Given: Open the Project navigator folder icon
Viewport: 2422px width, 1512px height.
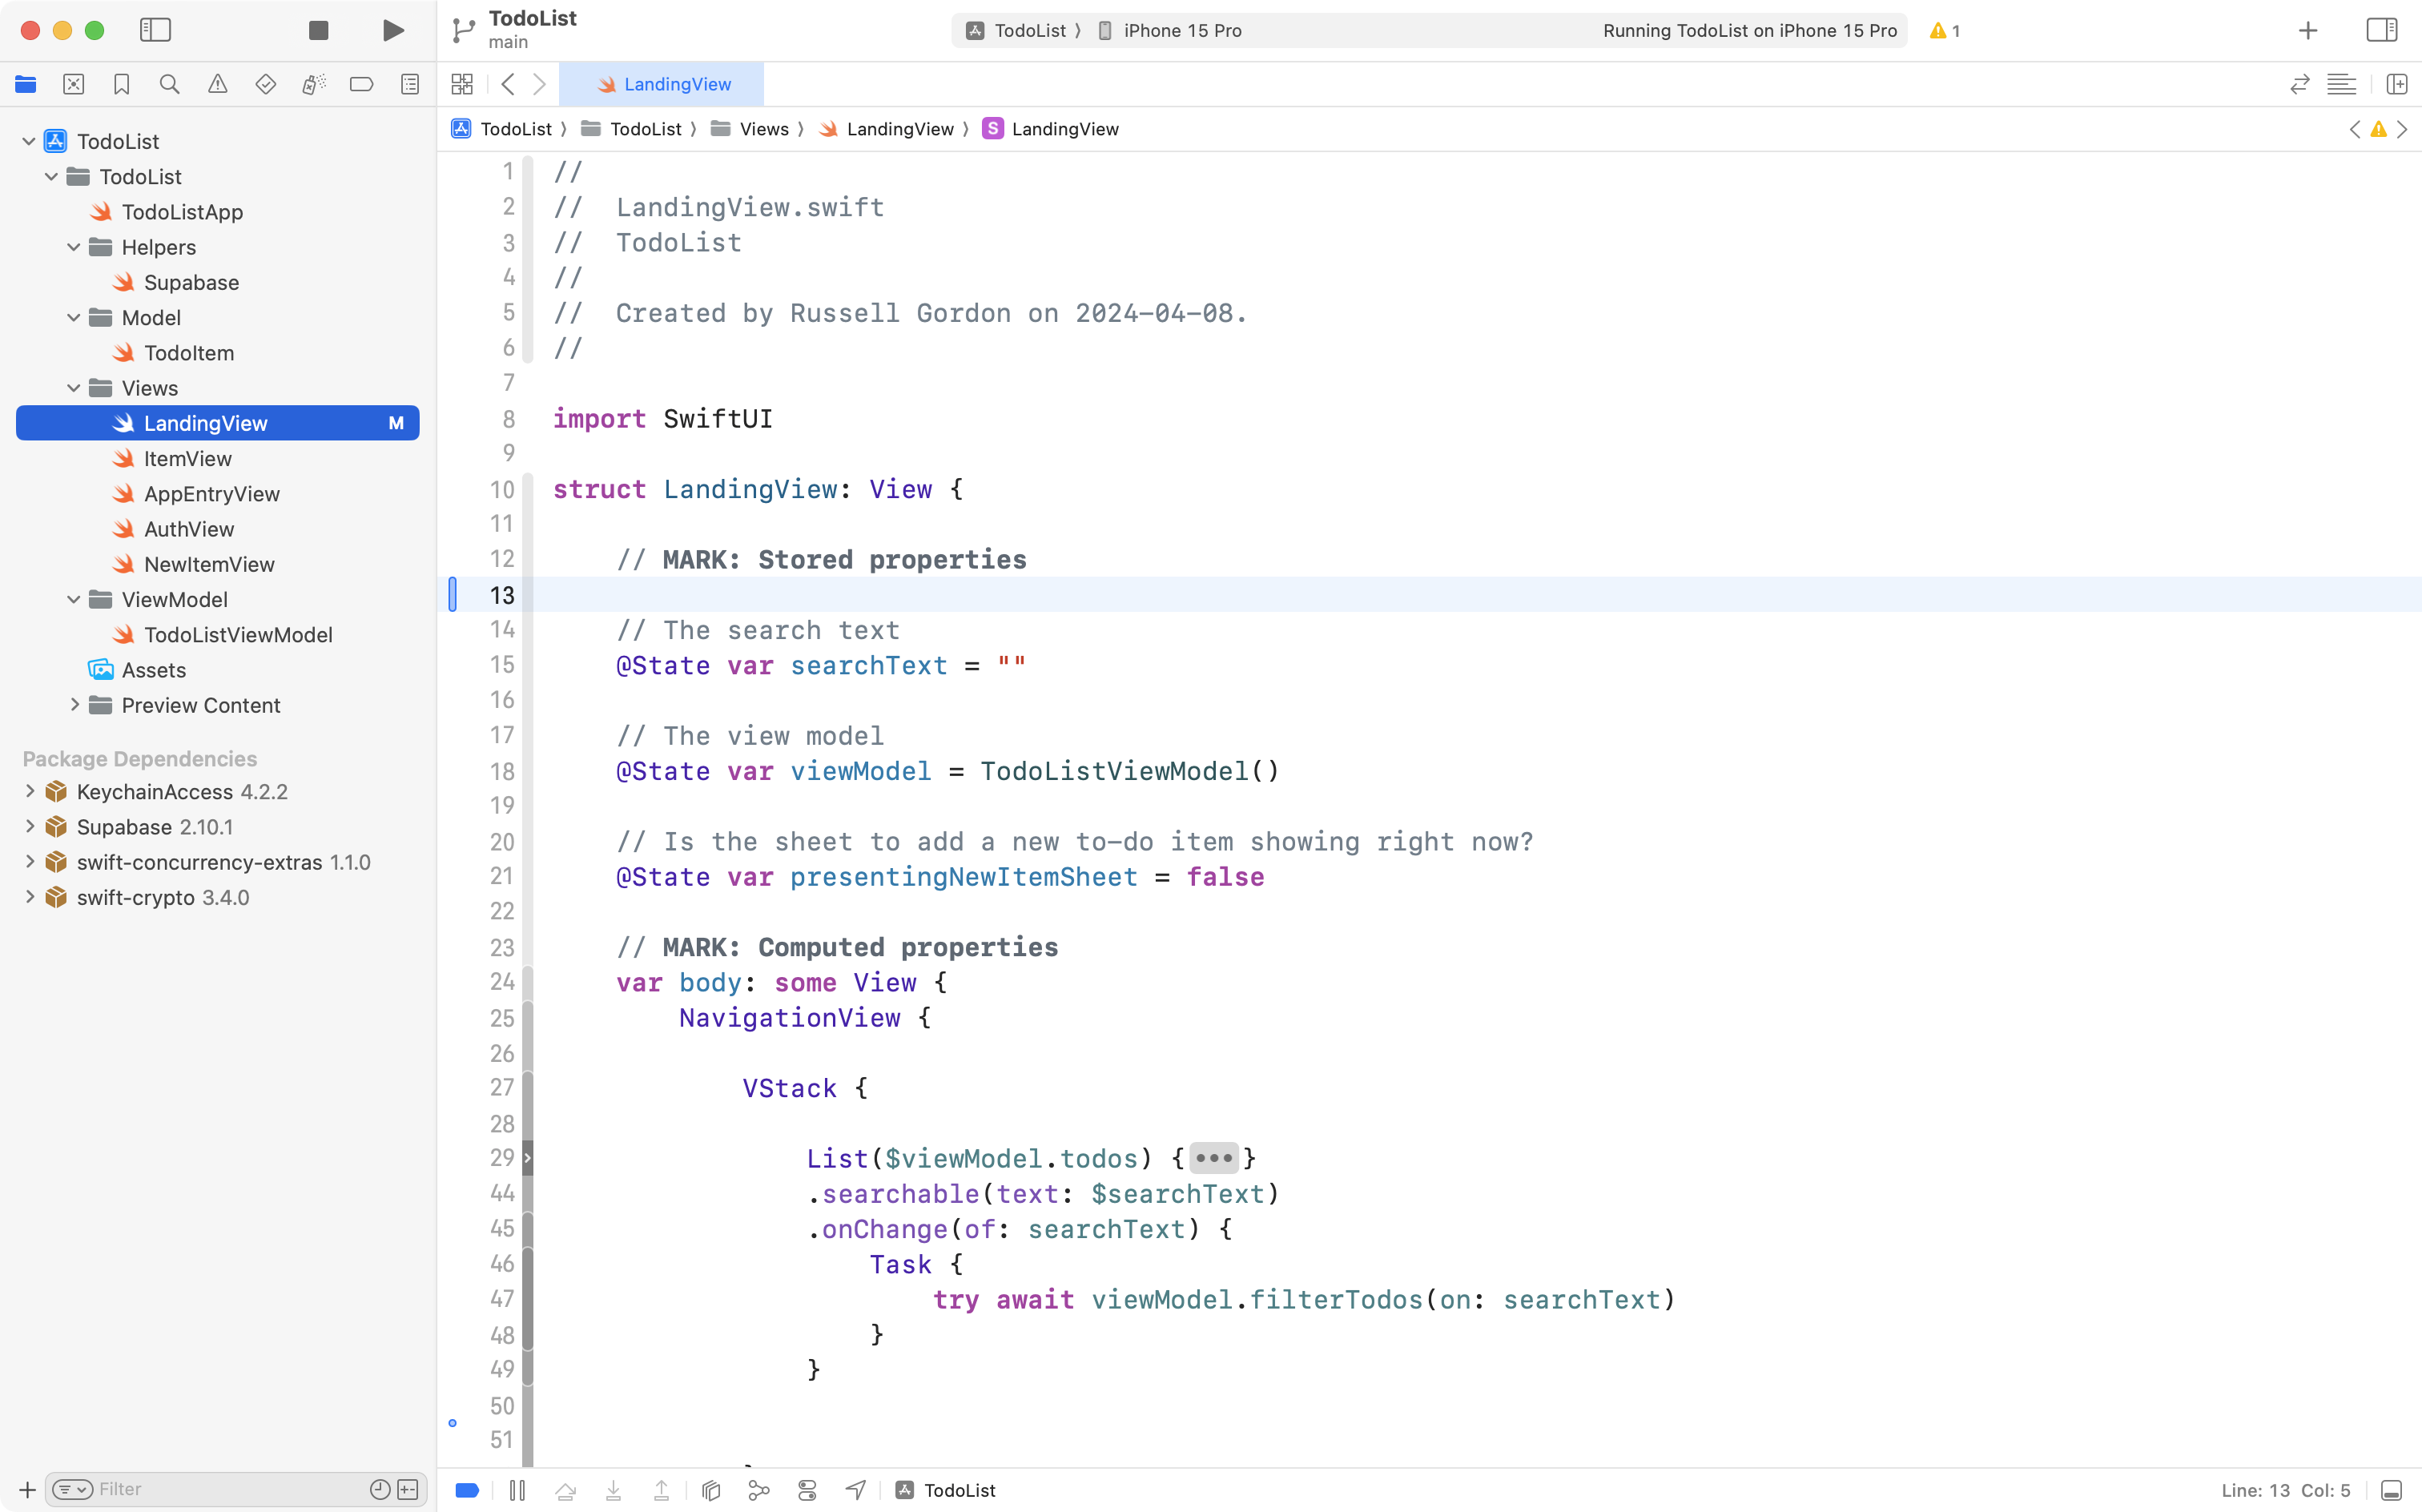Looking at the screenshot, I should click(26, 84).
